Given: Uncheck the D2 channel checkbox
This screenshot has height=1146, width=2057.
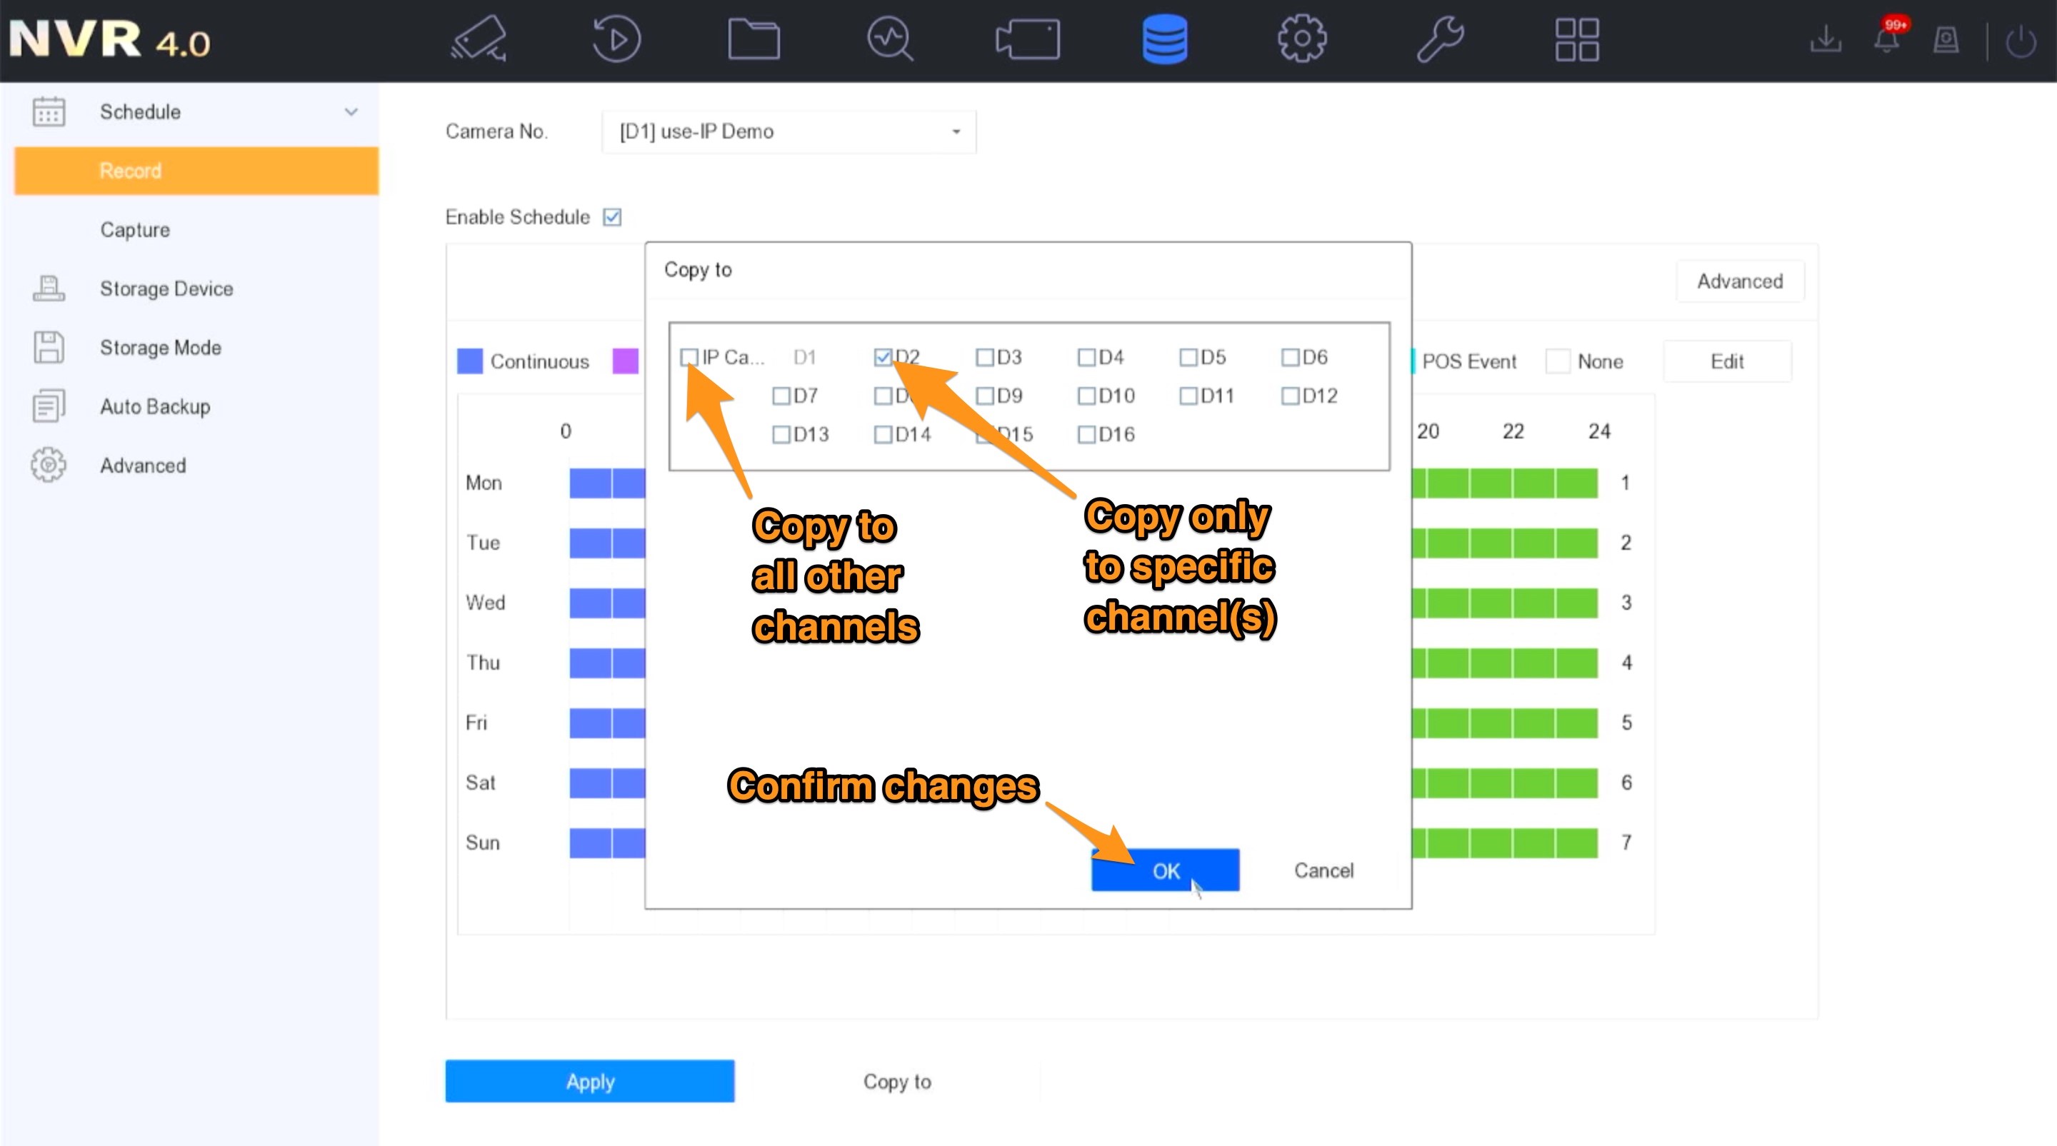Looking at the screenshot, I should pos(884,357).
